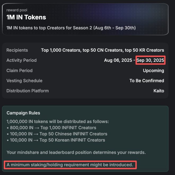Viewport: 175px width, 175px height.
Task: Click the 'Activity Period' label
Action: (21, 60)
